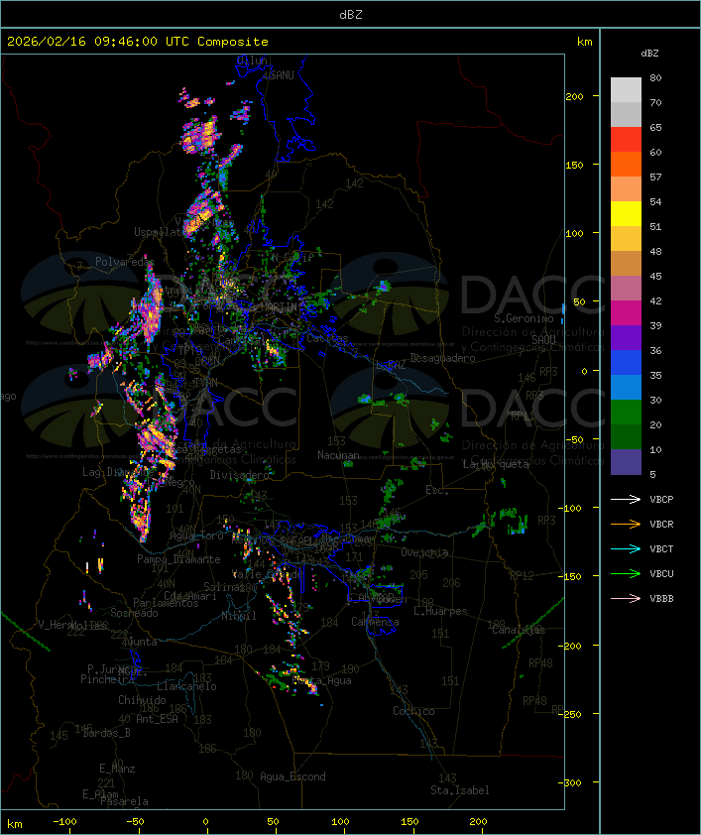Click the Desaguadero place label
The height and width of the screenshot is (835, 701).
pyautogui.click(x=442, y=358)
